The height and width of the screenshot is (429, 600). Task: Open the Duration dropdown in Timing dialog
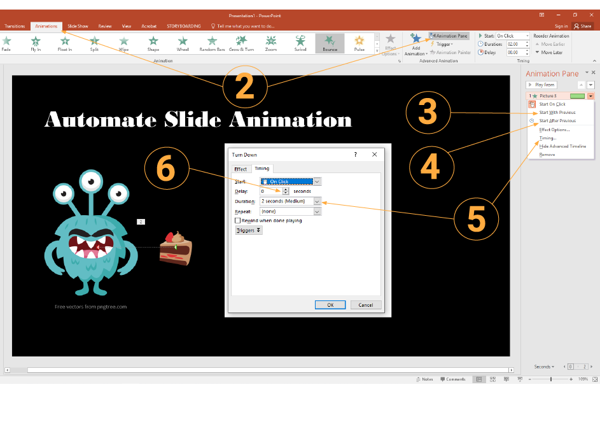pos(317,201)
